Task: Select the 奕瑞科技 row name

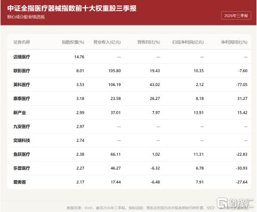Action: [x=22, y=140]
